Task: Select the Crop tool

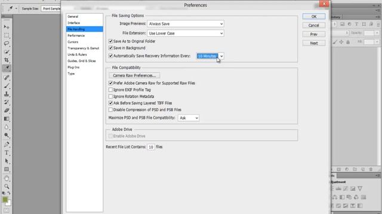Action: pyautogui.click(x=7, y=60)
